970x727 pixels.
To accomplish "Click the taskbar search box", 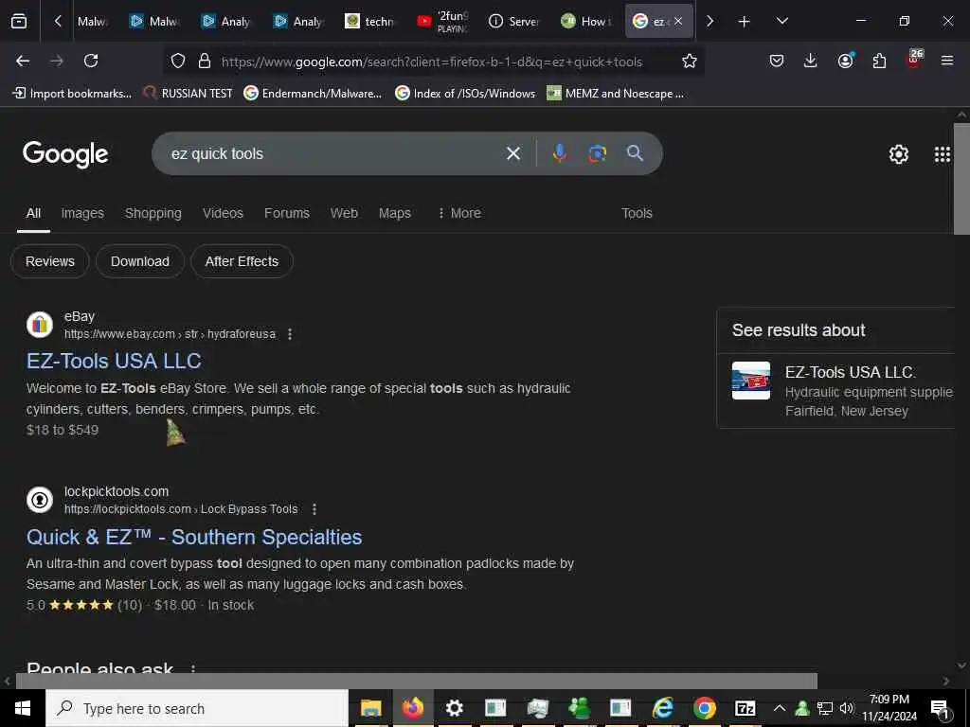I will point(197,708).
